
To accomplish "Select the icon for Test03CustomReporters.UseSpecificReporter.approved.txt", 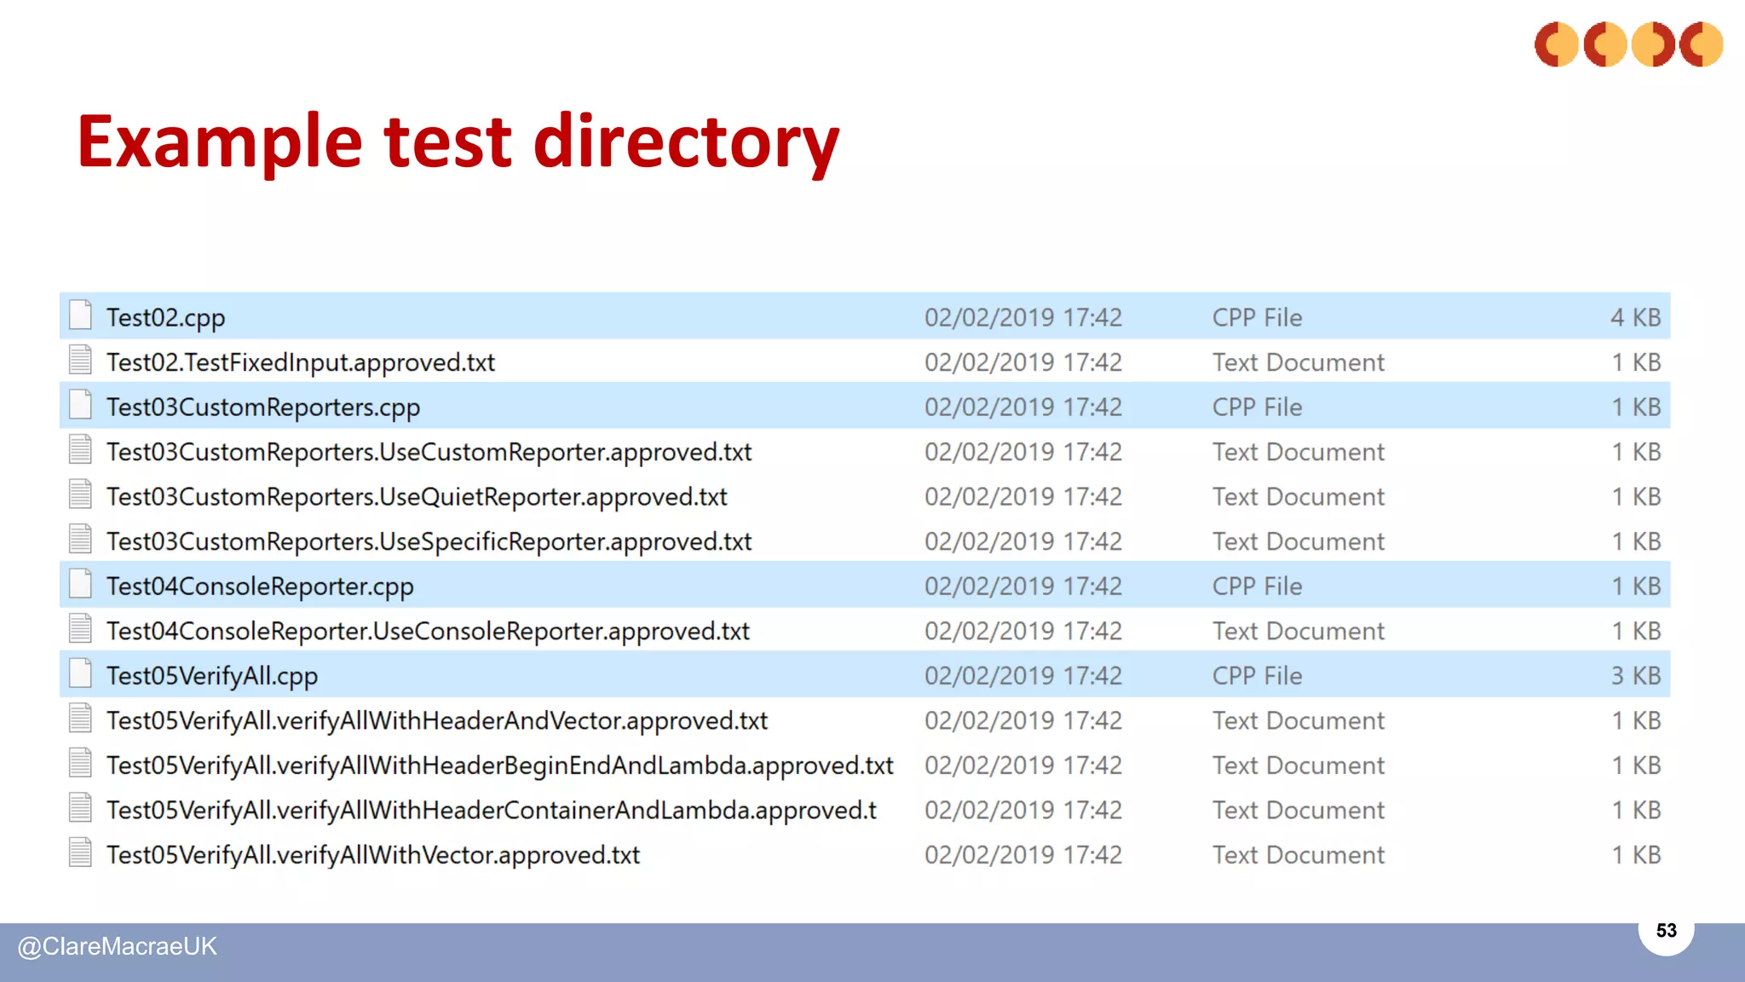I will point(80,539).
